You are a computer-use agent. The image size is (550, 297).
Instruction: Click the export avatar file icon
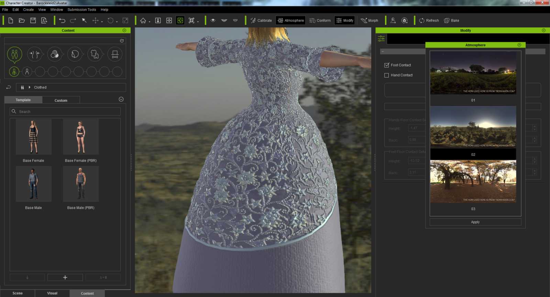pos(44,21)
